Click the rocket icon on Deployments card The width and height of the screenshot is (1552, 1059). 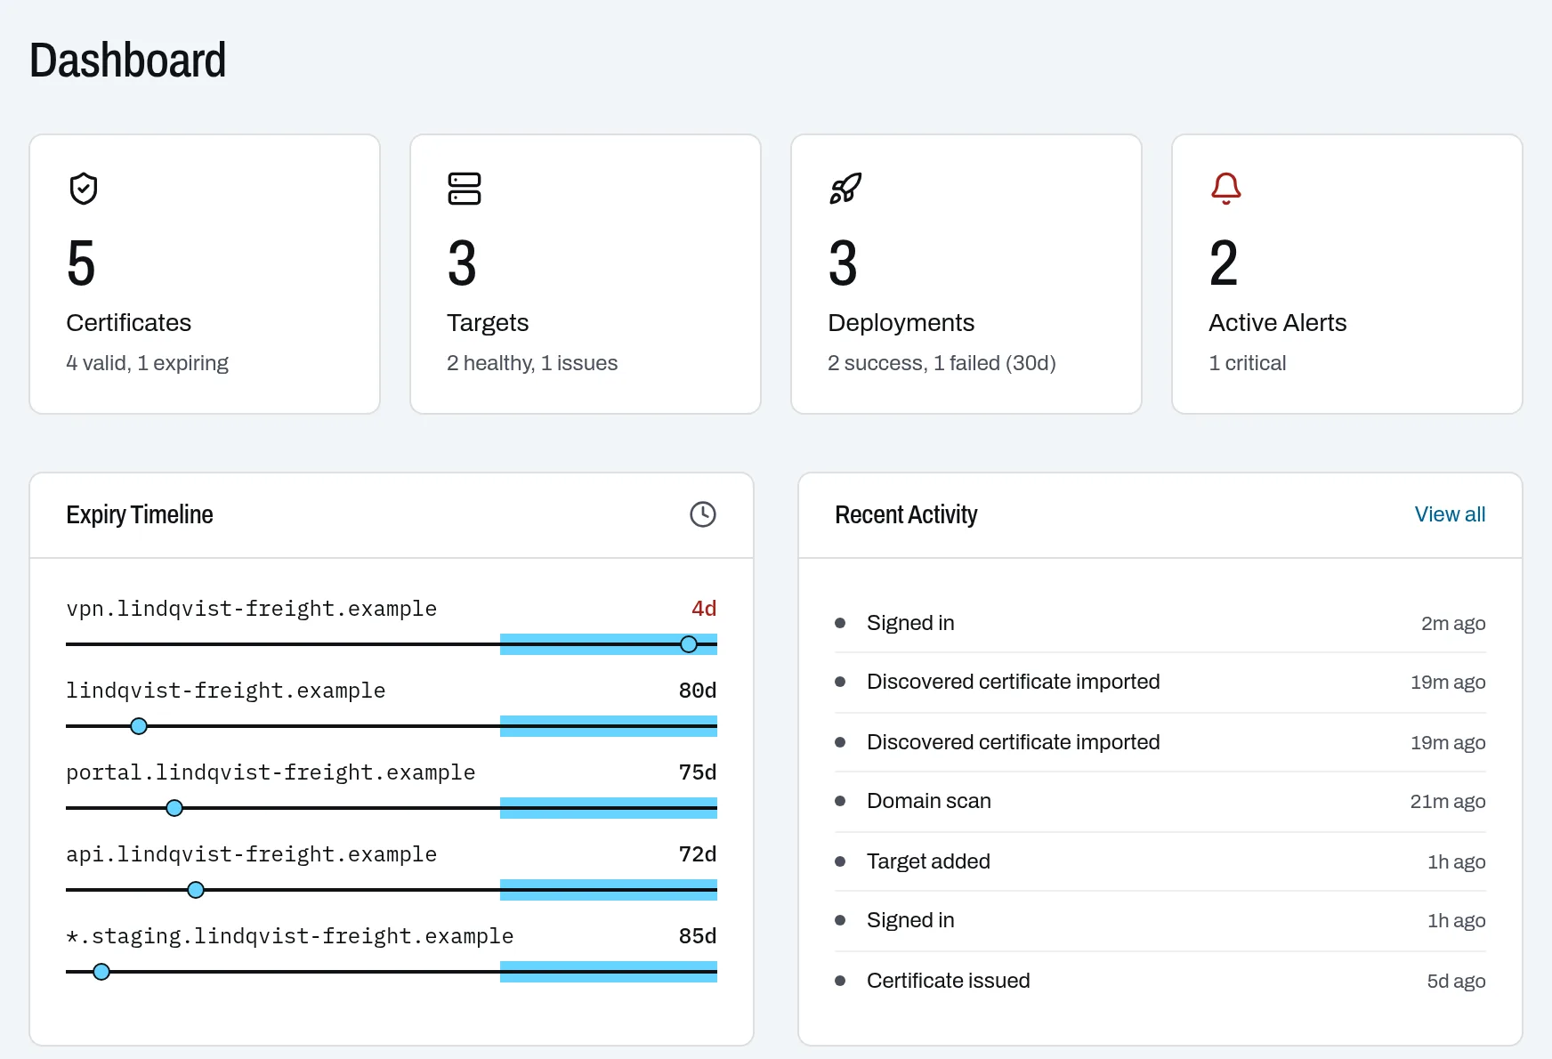click(845, 189)
